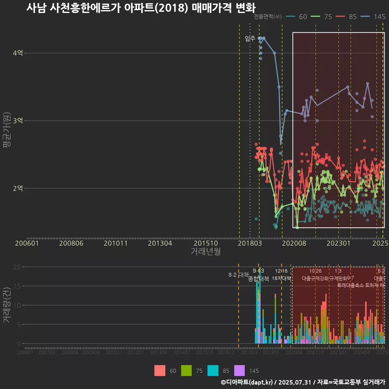Click the '201304' x-axis label on price chart

coord(160,243)
